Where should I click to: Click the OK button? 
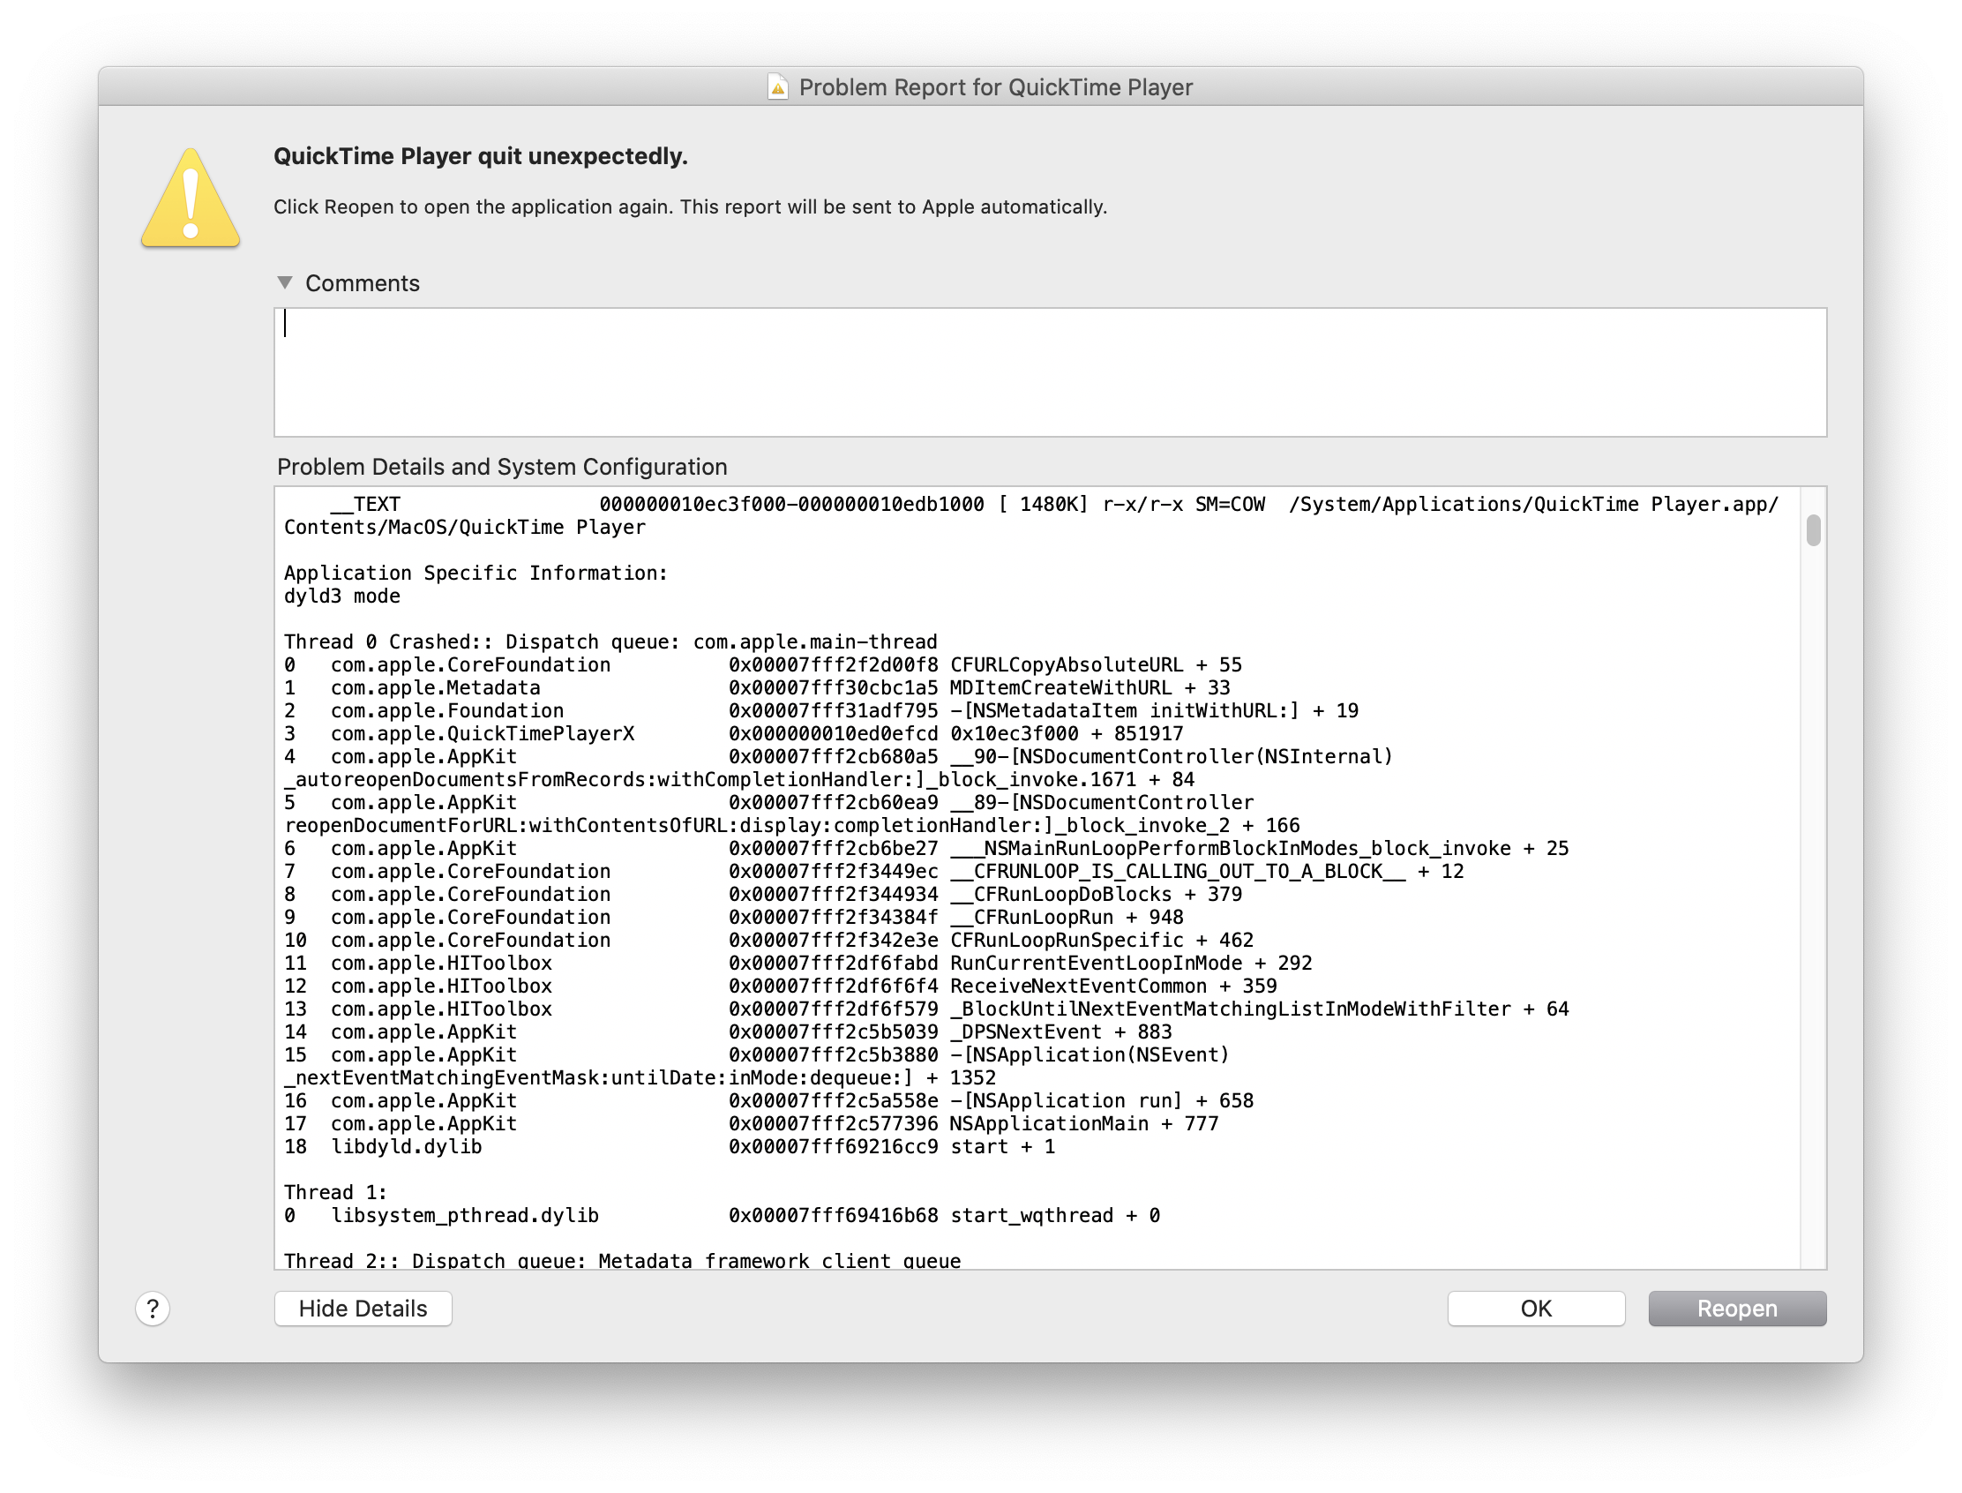pyautogui.click(x=1536, y=1309)
